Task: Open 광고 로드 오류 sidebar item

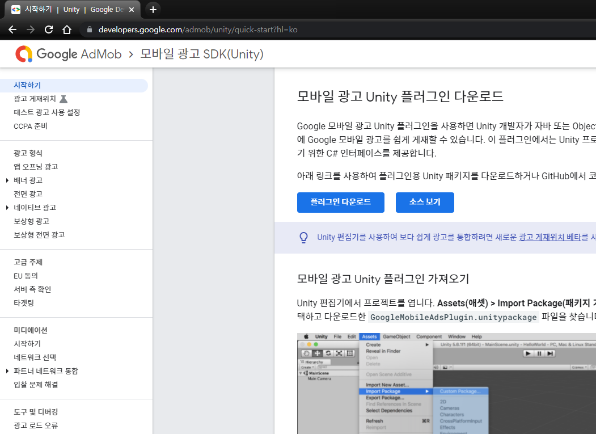Action: click(36, 425)
